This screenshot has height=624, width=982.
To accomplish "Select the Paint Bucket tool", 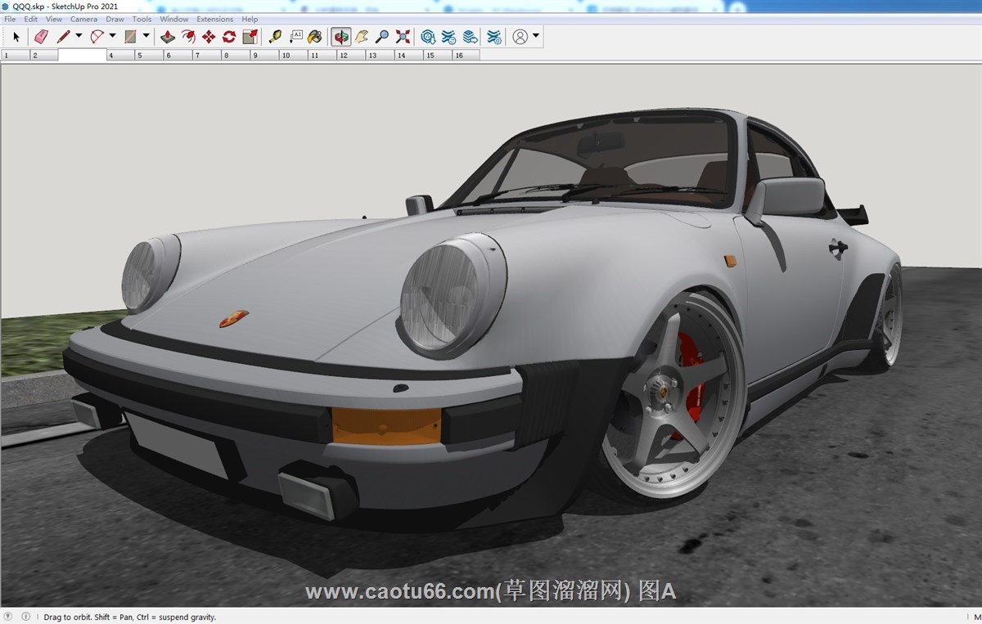I will pos(315,37).
